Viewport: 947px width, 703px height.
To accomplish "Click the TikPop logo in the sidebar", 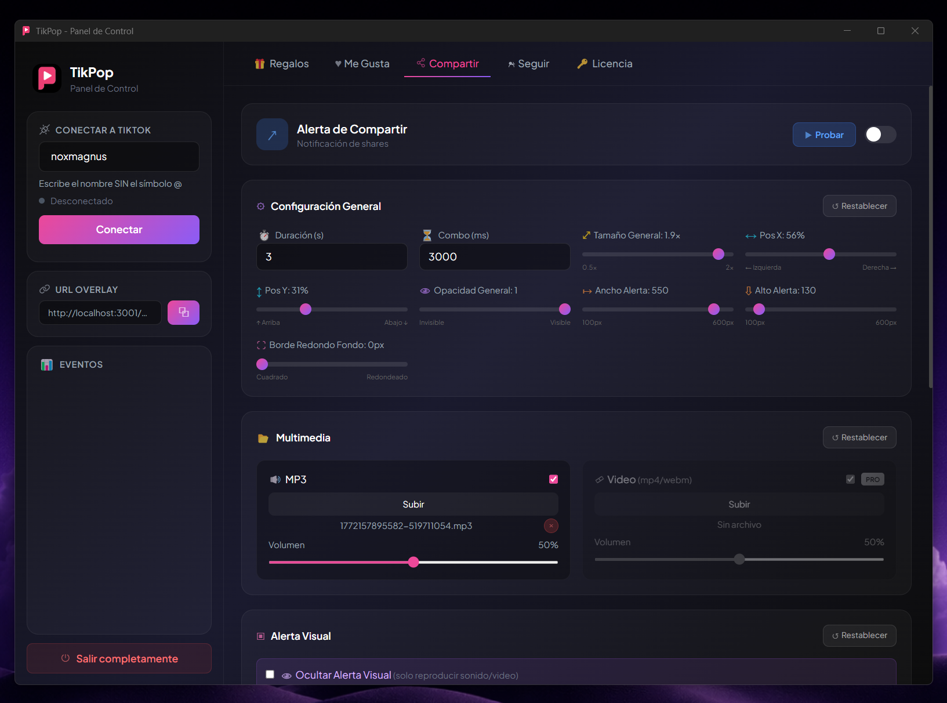I will tap(47, 78).
